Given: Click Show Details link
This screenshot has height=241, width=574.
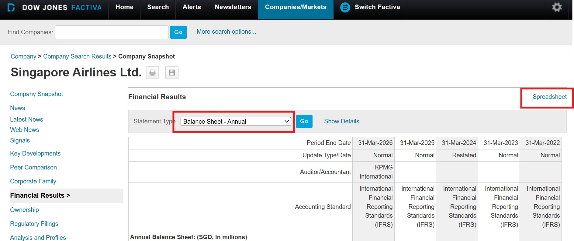Looking at the screenshot, I should tap(341, 121).
